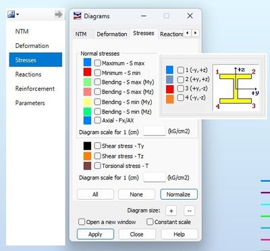Open the Reactions tab
The width and height of the screenshot is (270, 251).
pyautogui.click(x=171, y=34)
